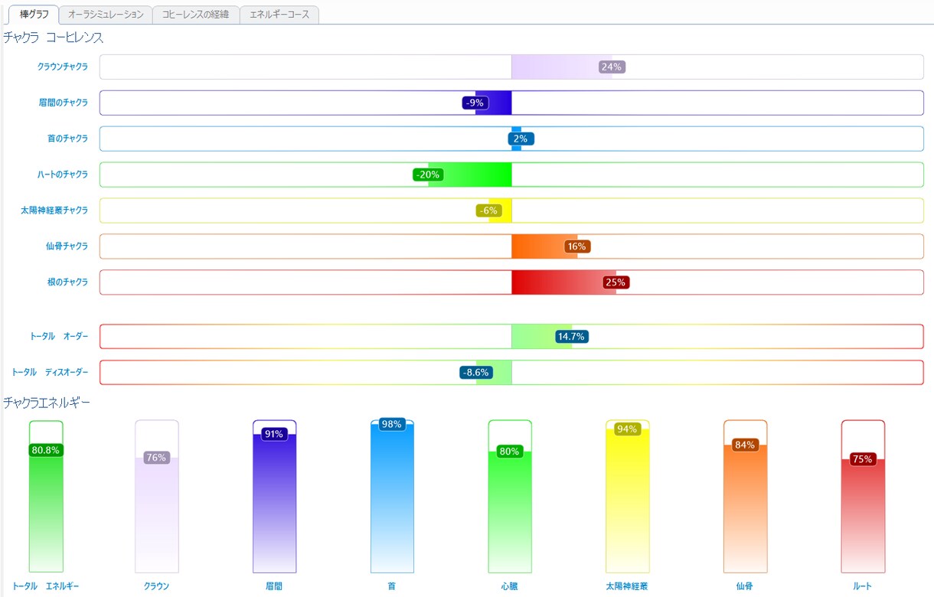Click the 75% root energy value
The height and width of the screenshot is (597, 934).
863,459
